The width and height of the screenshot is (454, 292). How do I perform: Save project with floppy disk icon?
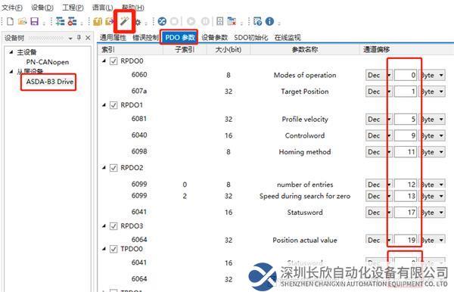pyautogui.click(x=35, y=21)
